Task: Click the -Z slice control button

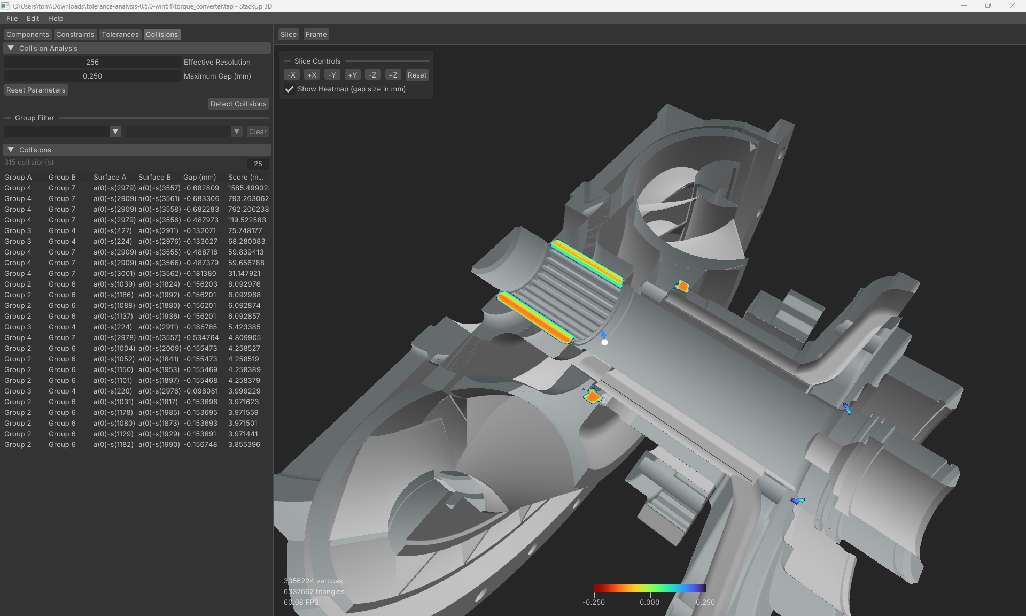Action: point(372,74)
